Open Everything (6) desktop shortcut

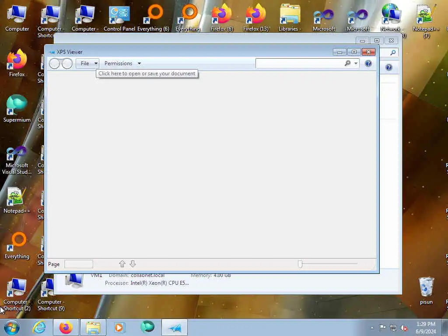[153, 18]
